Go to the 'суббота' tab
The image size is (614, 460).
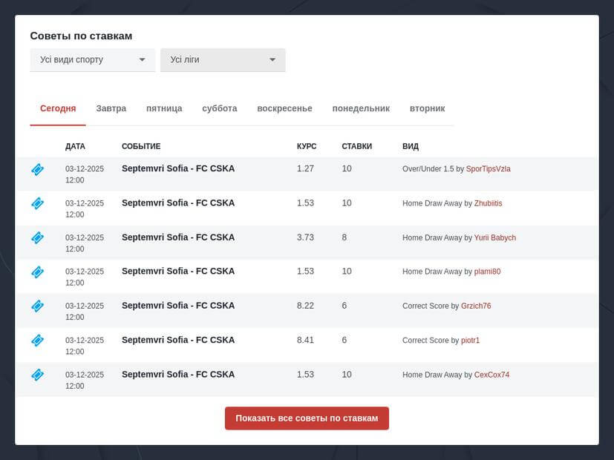click(x=220, y=108)
